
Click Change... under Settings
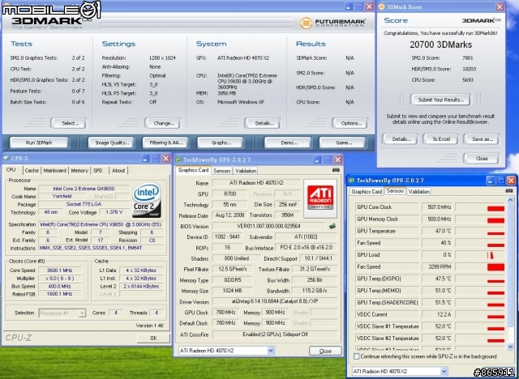tap(164, 124)
